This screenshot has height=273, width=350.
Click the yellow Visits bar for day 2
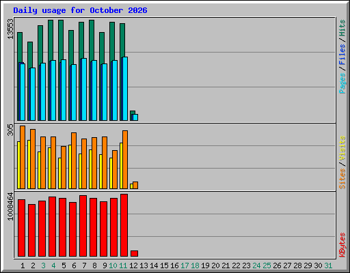coord(29,164)
